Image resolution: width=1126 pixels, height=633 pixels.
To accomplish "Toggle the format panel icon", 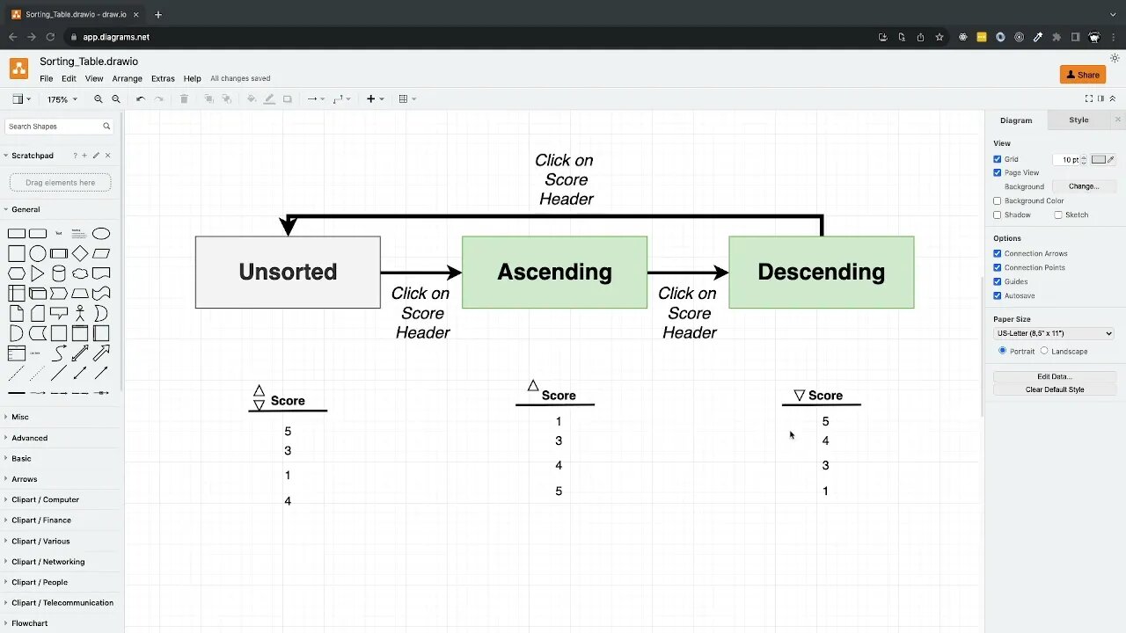I will coord(1100,98).
